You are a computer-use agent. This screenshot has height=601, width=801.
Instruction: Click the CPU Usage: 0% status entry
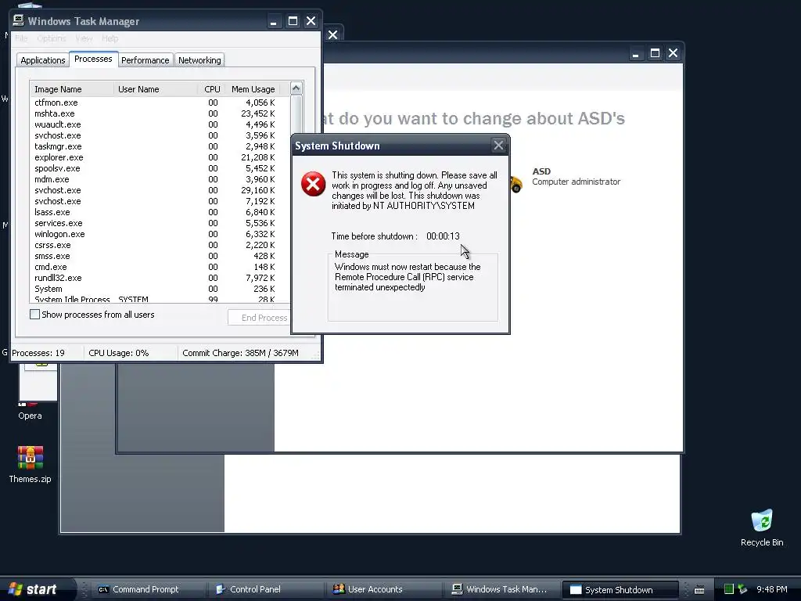click(x=119, y=353)
